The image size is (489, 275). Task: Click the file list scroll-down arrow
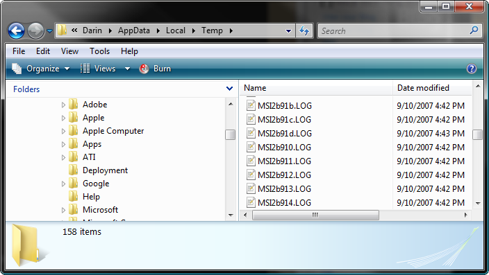coord(478,204)
